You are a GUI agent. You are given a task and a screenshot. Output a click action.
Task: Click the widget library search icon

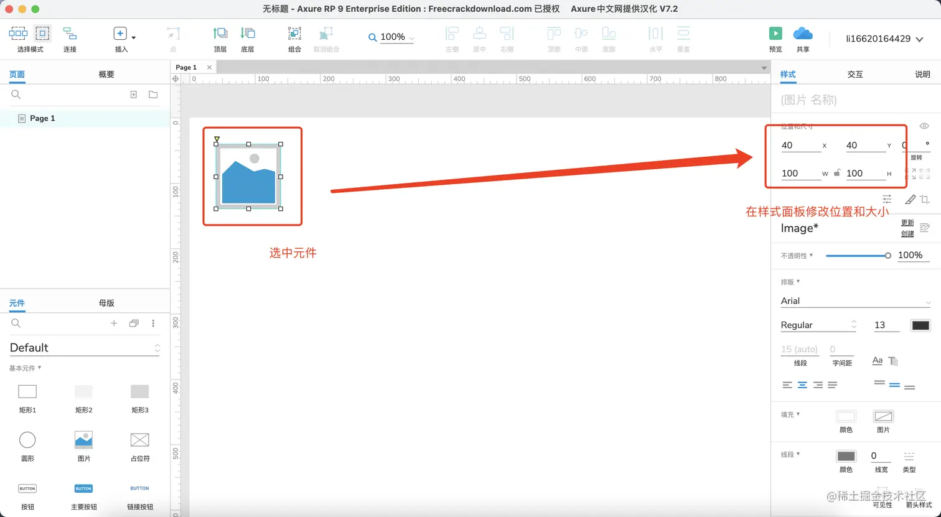tap(16, 324)
